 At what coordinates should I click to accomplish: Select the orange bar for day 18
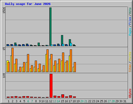coord(75,67)
